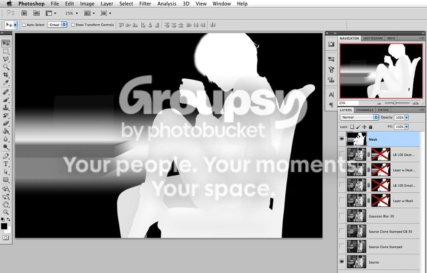Select the Dodge tool
The image size is (427, 273).
6,147
